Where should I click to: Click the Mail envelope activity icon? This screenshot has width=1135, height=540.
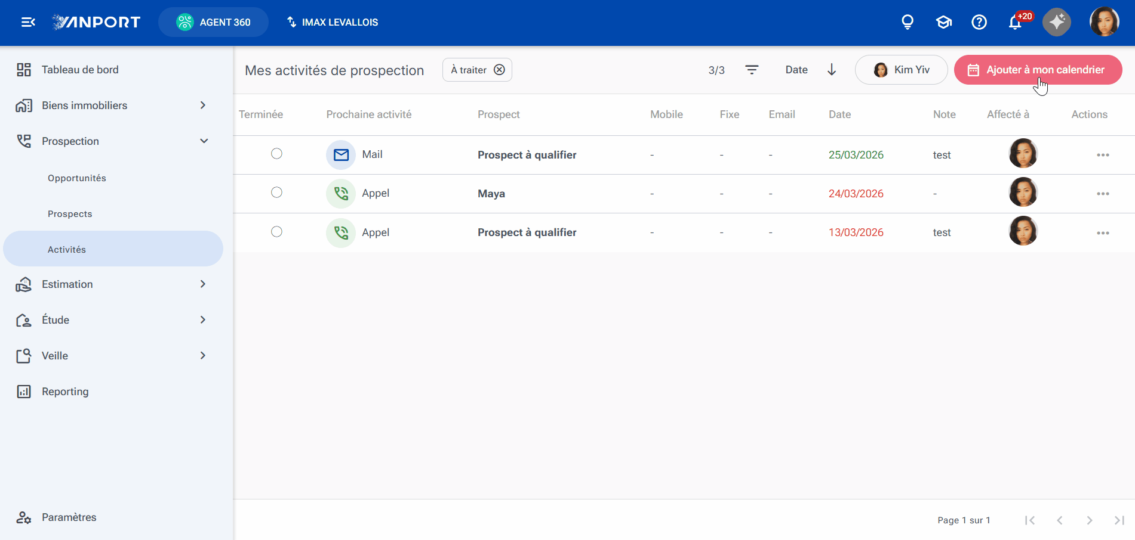(x=341, y=155)
